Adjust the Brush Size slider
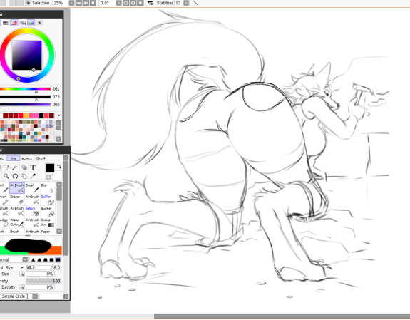 (43, 267)
